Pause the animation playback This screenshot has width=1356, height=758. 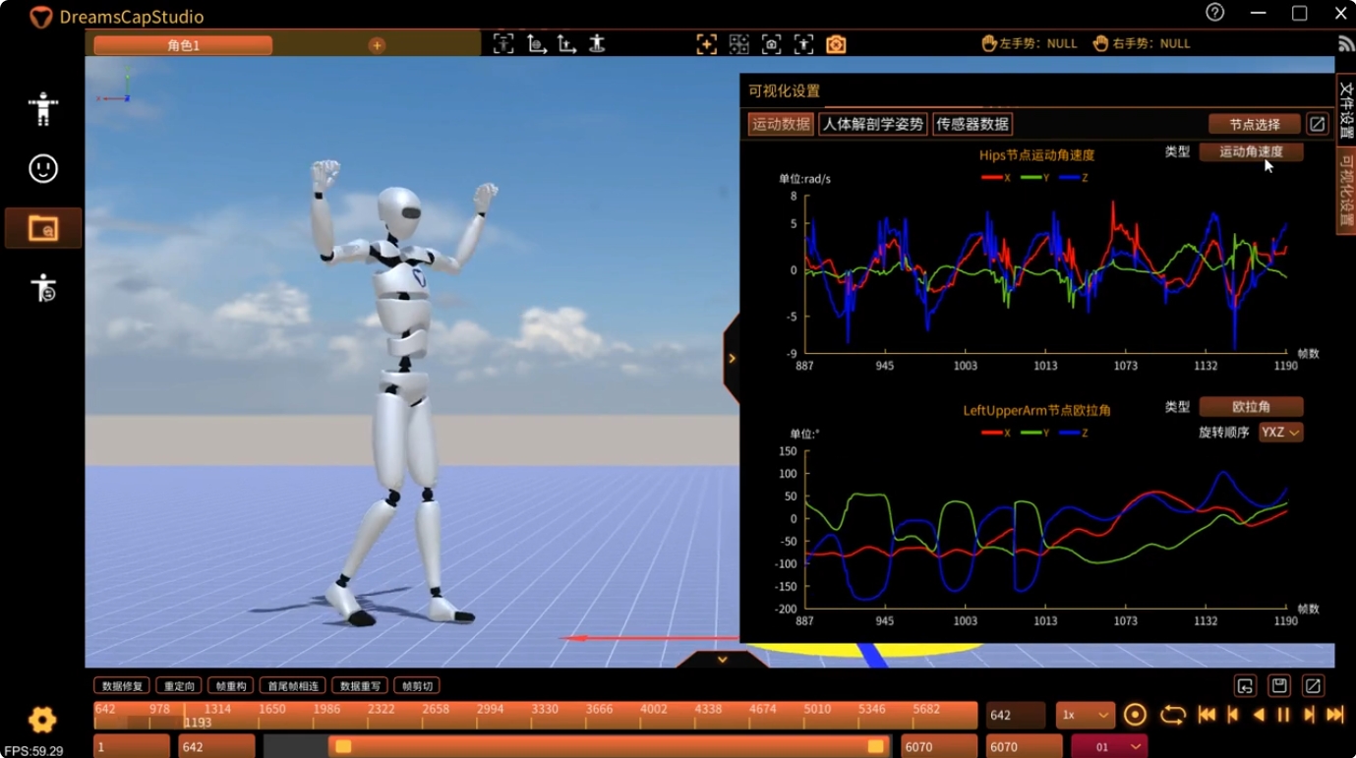point(1283,715)
